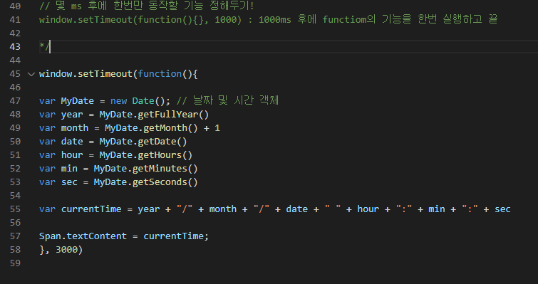
Task: Select line number 43 in the gutter
Action: [x=15, y=46]
